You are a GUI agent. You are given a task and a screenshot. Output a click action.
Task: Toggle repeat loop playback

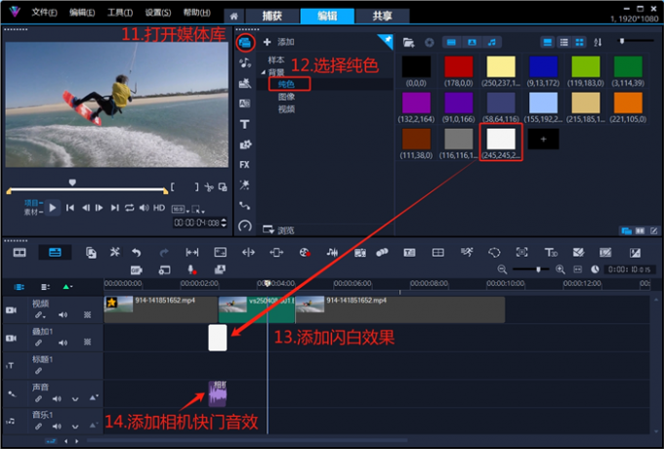tap(130, 208)
